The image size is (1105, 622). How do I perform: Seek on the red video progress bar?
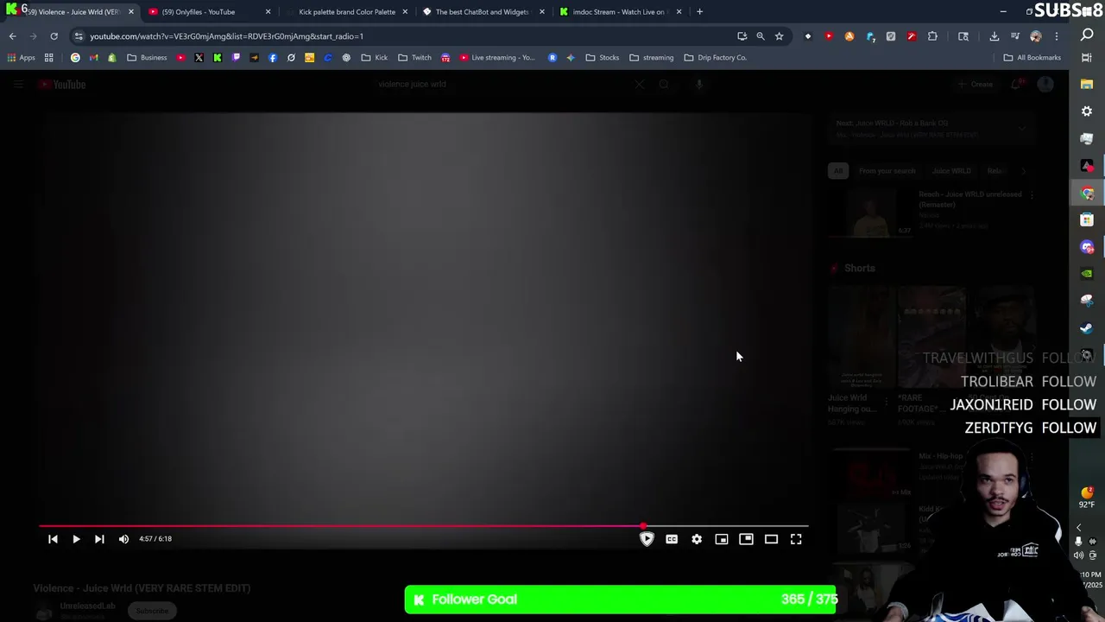424,525
